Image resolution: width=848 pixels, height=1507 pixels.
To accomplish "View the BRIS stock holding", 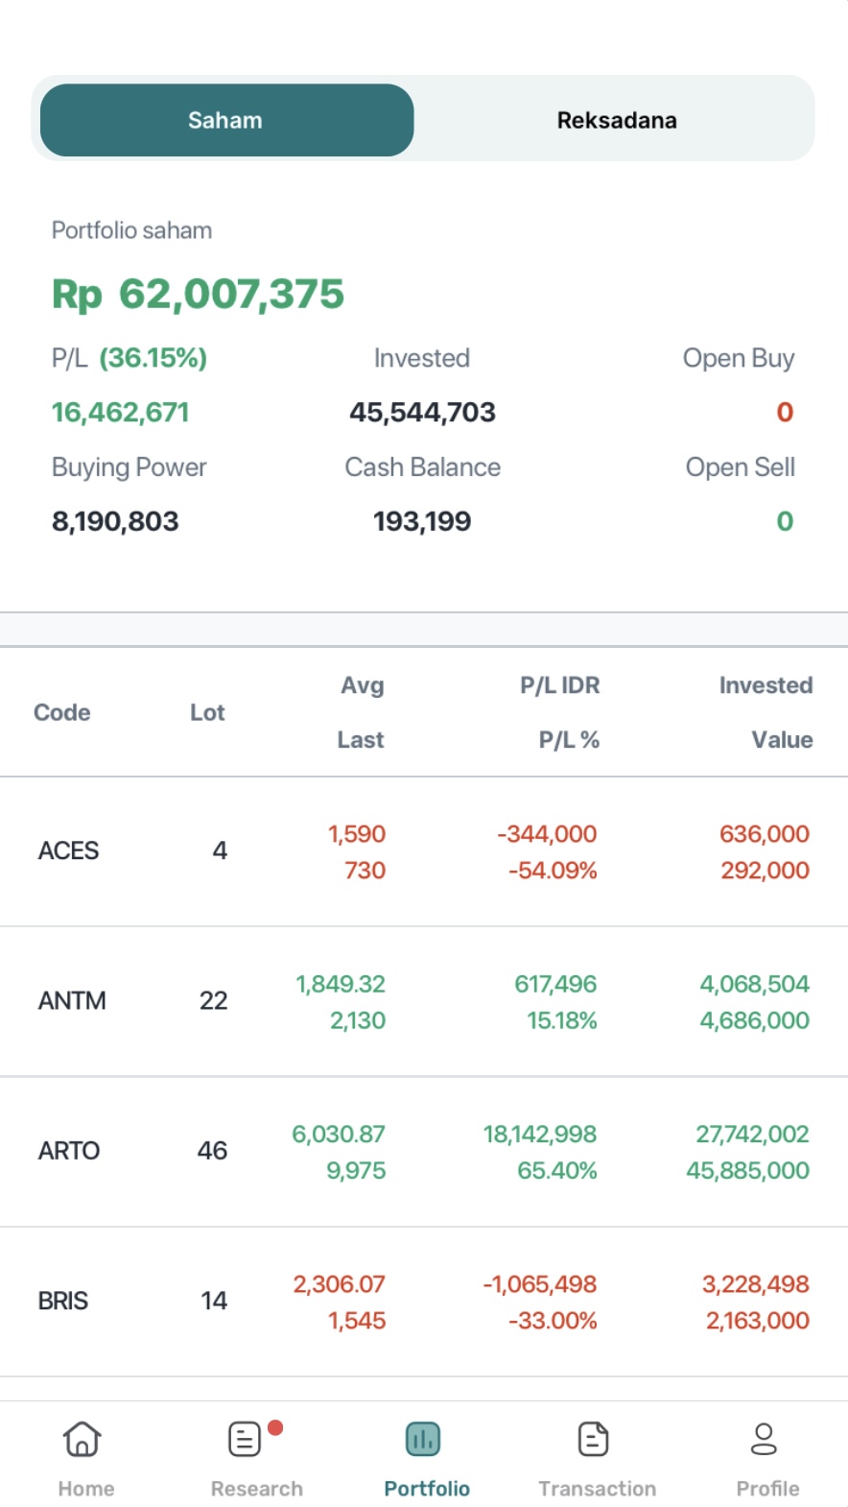I will (x=63, y=1302).
